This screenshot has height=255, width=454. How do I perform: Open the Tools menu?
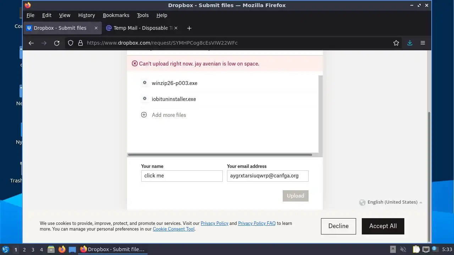pyautogui.click(x=143, y=15)
